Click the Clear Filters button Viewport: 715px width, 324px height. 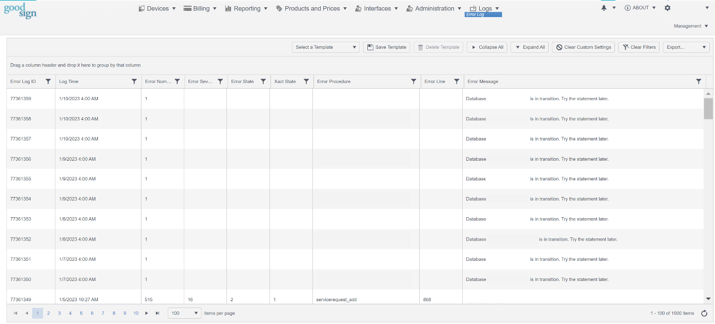[x=638, y=47]
